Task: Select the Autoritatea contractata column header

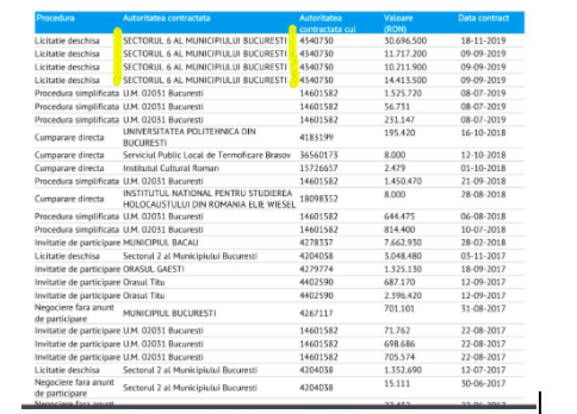Action: click(x=166, y=18)
